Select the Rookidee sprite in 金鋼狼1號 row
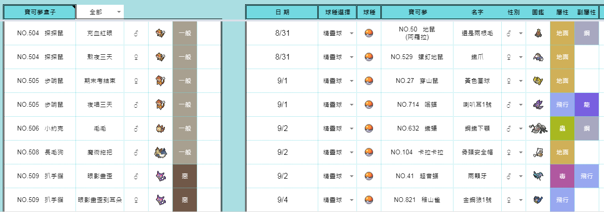604x212 pixels. coord(538,200)
